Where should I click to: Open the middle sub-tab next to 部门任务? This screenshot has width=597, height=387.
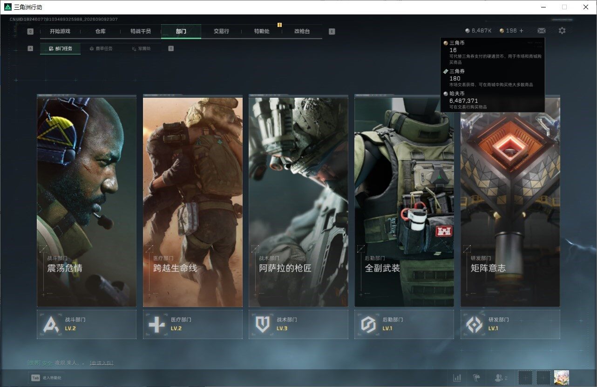pos(101,48)
